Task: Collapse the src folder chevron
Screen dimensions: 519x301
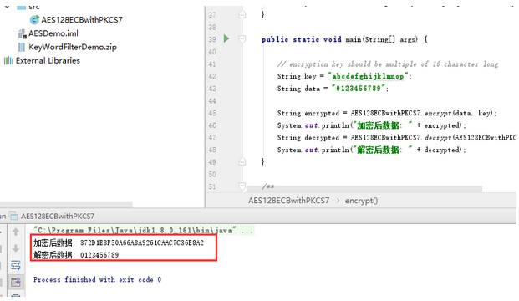Action: 7,7
